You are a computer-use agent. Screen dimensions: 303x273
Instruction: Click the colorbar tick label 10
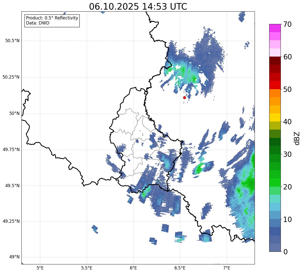[x=287, y=219]
